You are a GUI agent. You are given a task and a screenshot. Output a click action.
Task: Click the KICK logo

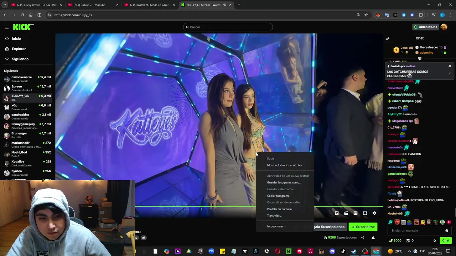pyautogui.click(x=23, y=27)
